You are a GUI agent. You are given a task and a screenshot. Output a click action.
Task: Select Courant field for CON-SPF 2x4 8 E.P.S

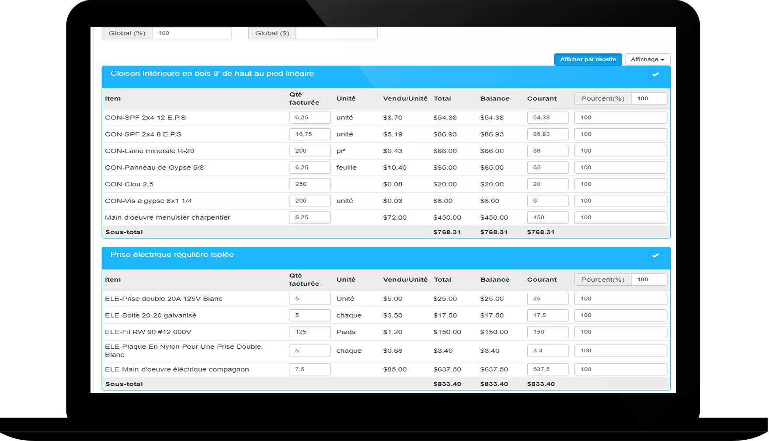(x=547, y=134)
